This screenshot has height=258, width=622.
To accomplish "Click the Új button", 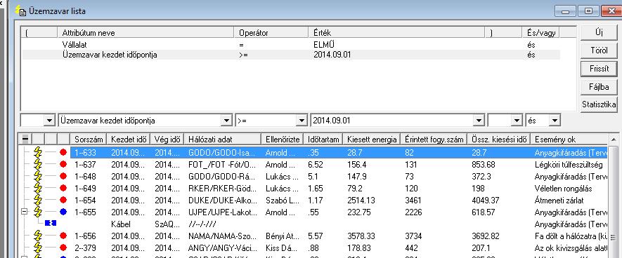I will 599,32.
